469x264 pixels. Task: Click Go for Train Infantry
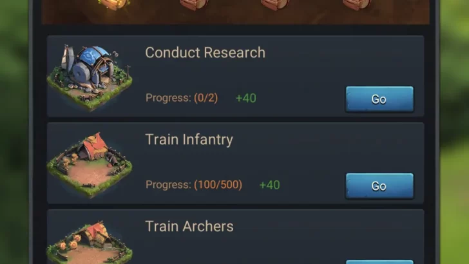click(x=379, y=186)
